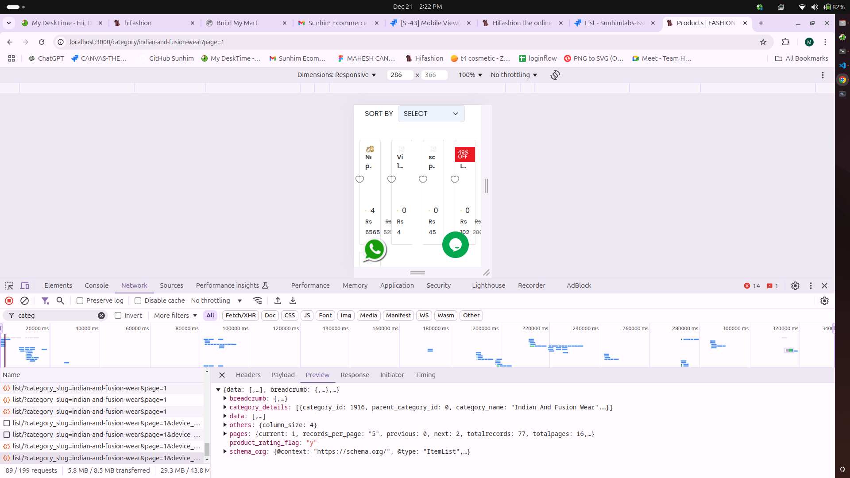Open GitHub Sunhim bookmark
The height and width of the screenshot is (478, 850).
tap(166, 58)
